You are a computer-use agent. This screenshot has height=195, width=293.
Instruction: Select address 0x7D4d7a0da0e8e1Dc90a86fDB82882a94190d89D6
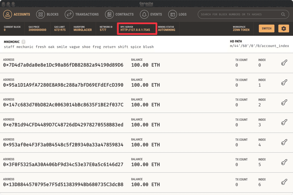click(63, 65)
